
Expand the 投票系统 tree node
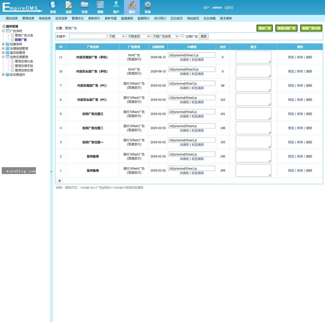click(3, 44)
